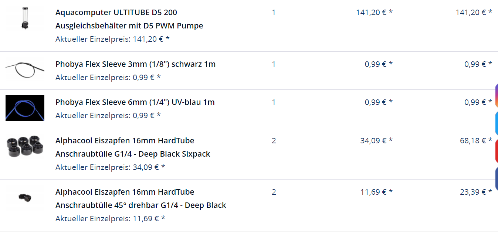Open the Phobya Flex Sleeve 3mm schwarz thumbnail
The image size is (498, 232).
(25, 69)
